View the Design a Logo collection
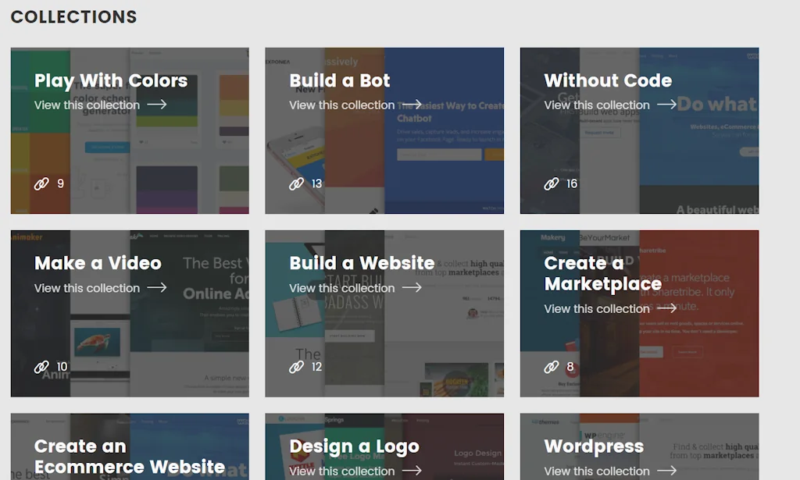Viewport: 800px width, 480px height. point(342,471)
